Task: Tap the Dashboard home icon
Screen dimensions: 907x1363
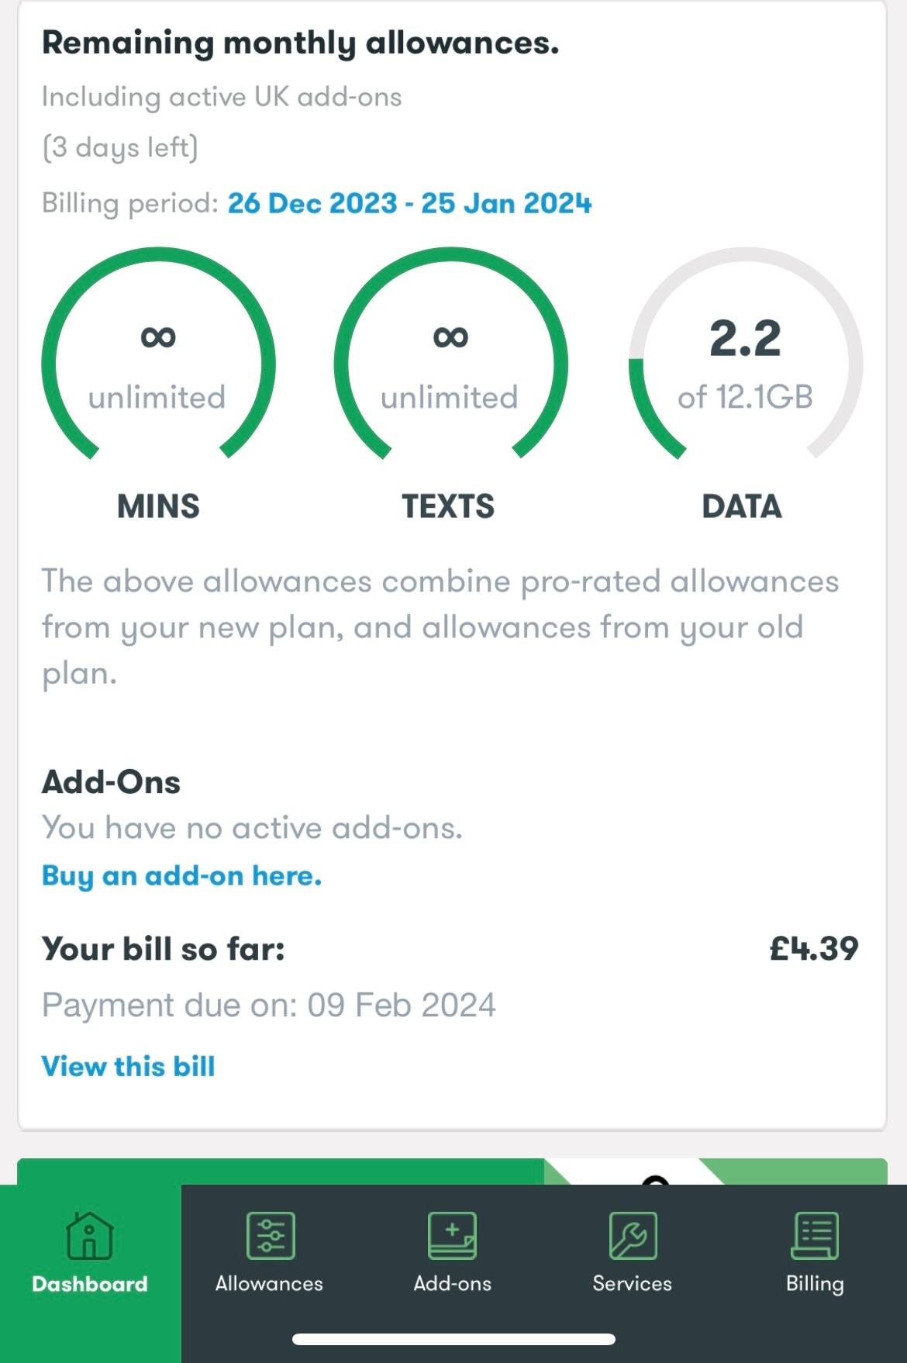Action: 89,1236
